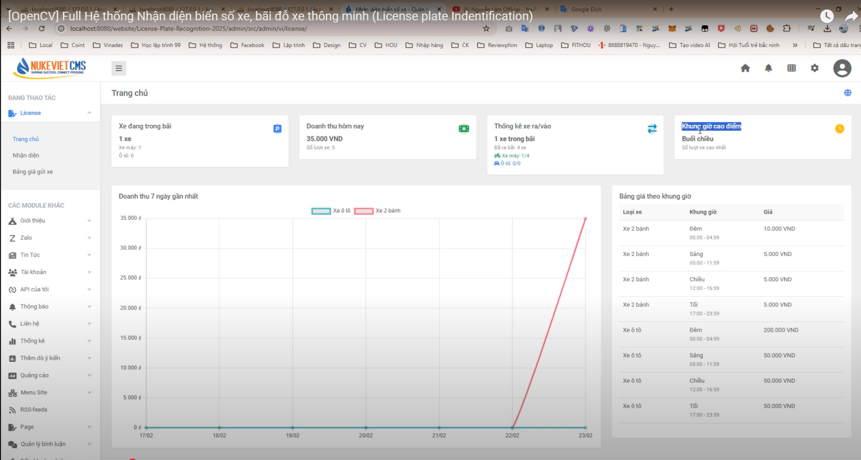The width and height of the screenshot is (861, 460).
Task: Open the Trang chủ submenu item
Action: point(26,139)
